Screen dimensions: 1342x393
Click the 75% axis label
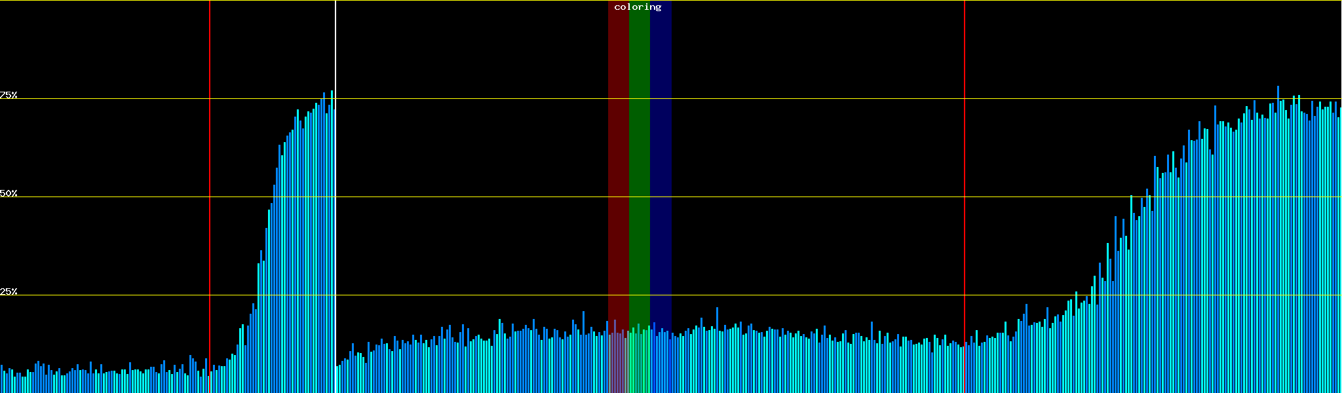pos(9,95)
